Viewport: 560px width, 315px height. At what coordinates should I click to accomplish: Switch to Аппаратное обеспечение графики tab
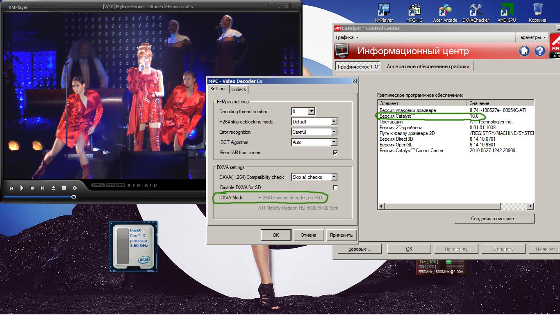[x=428, y=66]
